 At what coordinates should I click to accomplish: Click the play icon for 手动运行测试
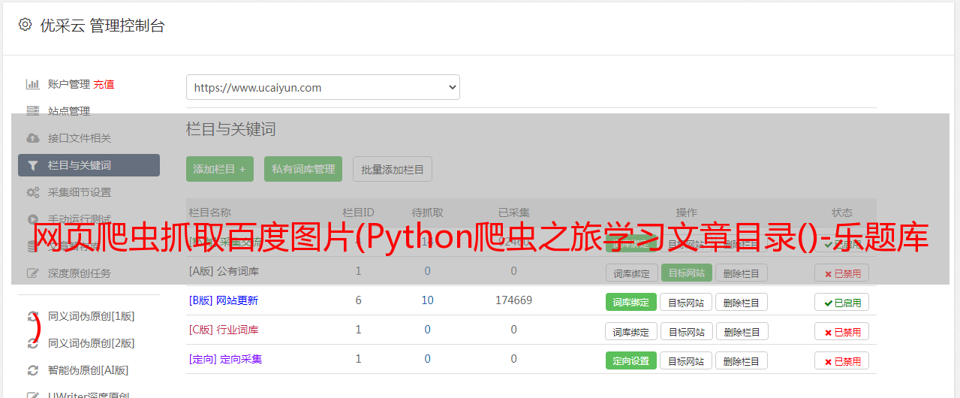pos(33,219)
